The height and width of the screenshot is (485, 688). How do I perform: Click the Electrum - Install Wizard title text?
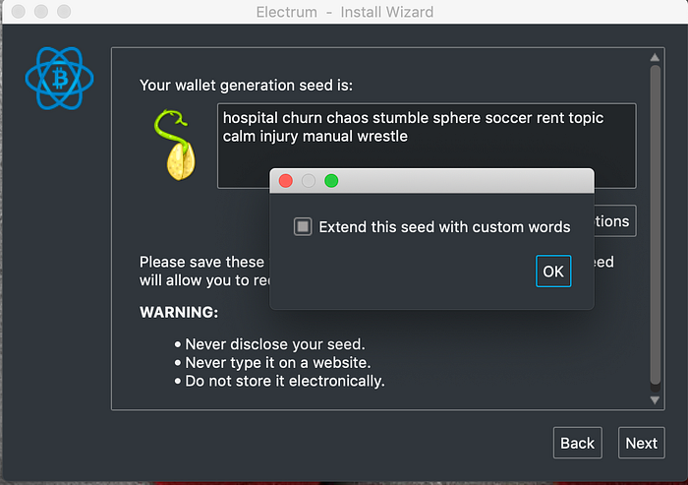[x=344, y=12]
